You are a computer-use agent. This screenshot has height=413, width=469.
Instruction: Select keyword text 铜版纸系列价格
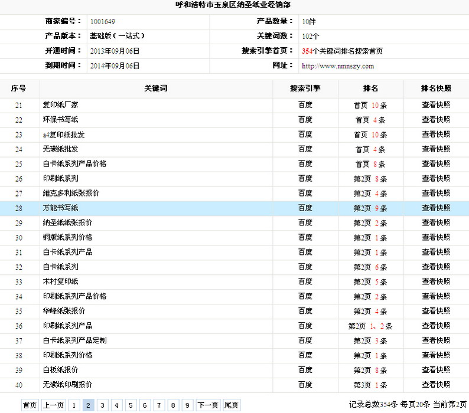(x=67, y=237)
